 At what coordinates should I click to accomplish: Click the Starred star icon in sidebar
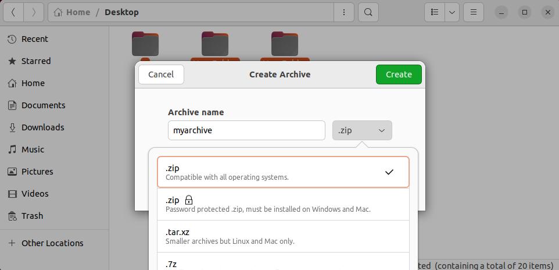click(x=12, y=62)
